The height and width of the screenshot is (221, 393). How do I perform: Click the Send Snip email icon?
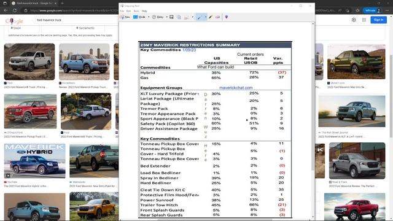point(187,17)
